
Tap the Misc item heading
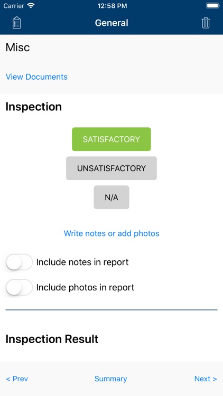17,47
